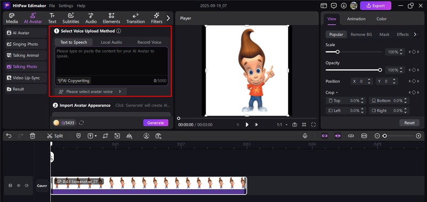Add a Position keyframe diamond
The height and width of the screenshot is (202, 427).
click(414, 81)
